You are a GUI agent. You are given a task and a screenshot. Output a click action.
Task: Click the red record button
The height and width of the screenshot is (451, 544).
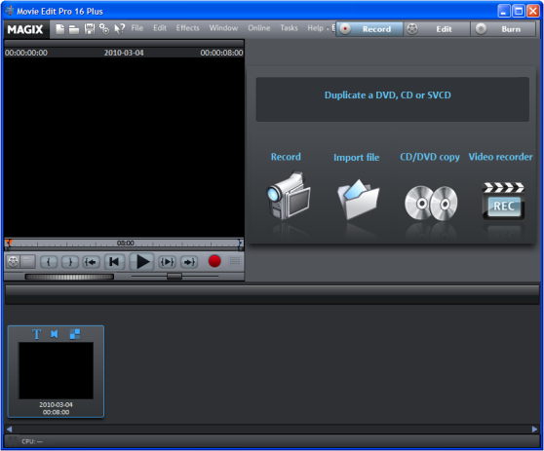click(x=214, y=261)
